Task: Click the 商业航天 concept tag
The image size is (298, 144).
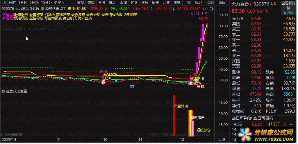Action: [70, 18]
